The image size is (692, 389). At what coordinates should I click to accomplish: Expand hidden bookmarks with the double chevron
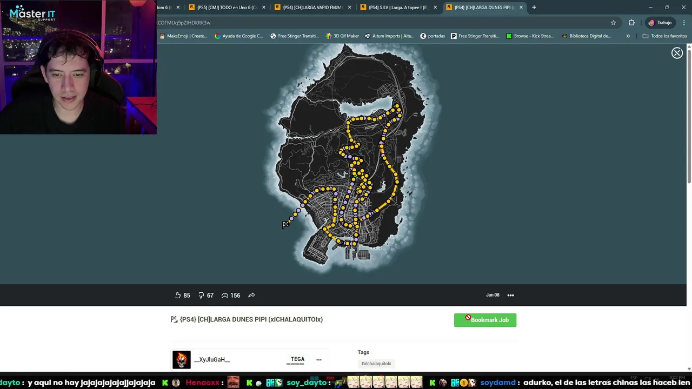(x=628, y=36)
